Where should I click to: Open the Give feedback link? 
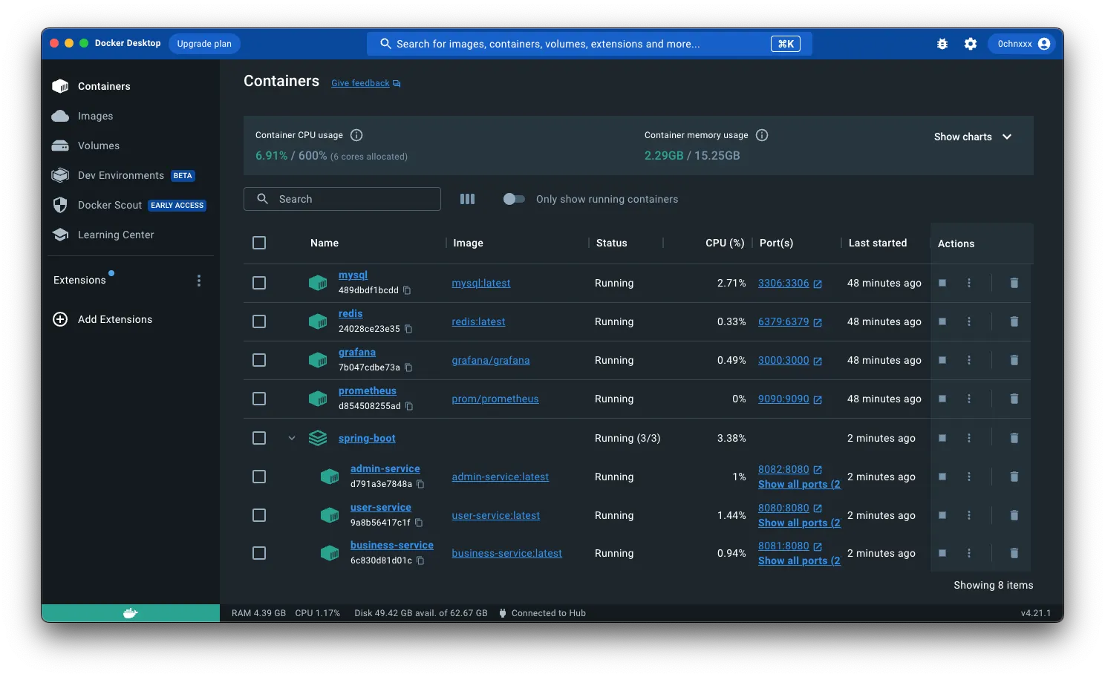click(x=365, y=83)
